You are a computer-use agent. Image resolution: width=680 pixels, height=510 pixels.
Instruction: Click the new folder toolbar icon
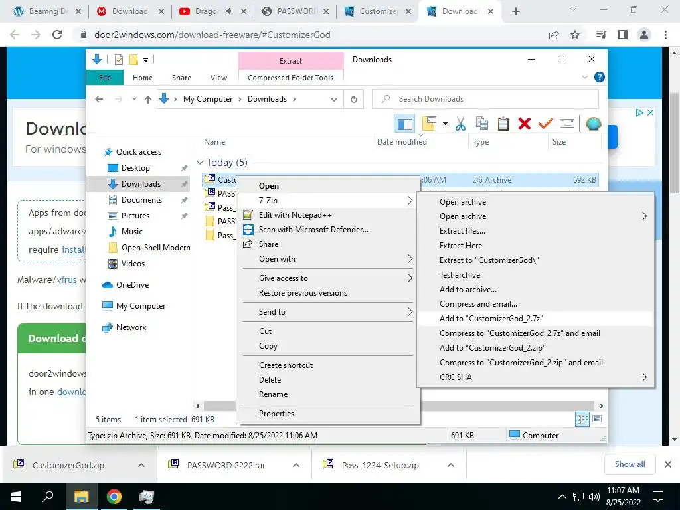pos(429,124)
